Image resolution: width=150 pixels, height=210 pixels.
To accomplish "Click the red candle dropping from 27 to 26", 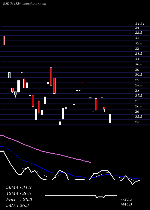I will click(x=96, y=104).
